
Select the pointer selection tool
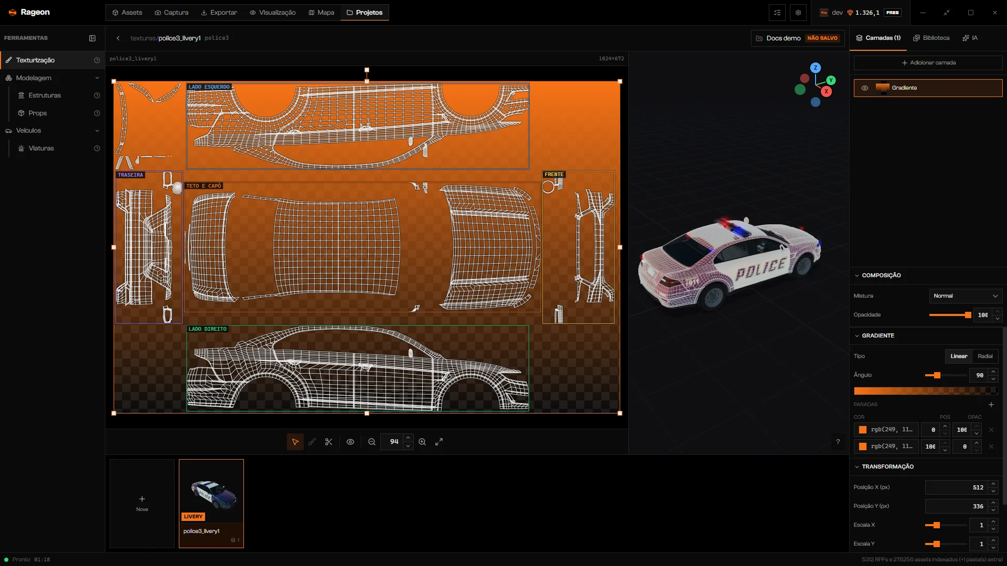point(295,442)
